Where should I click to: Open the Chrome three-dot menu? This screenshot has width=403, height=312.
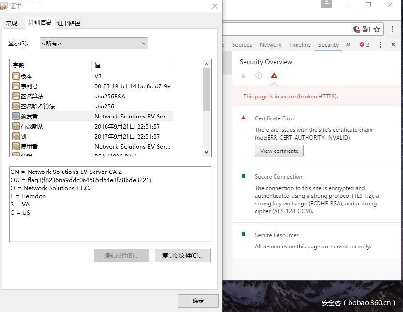392,29
